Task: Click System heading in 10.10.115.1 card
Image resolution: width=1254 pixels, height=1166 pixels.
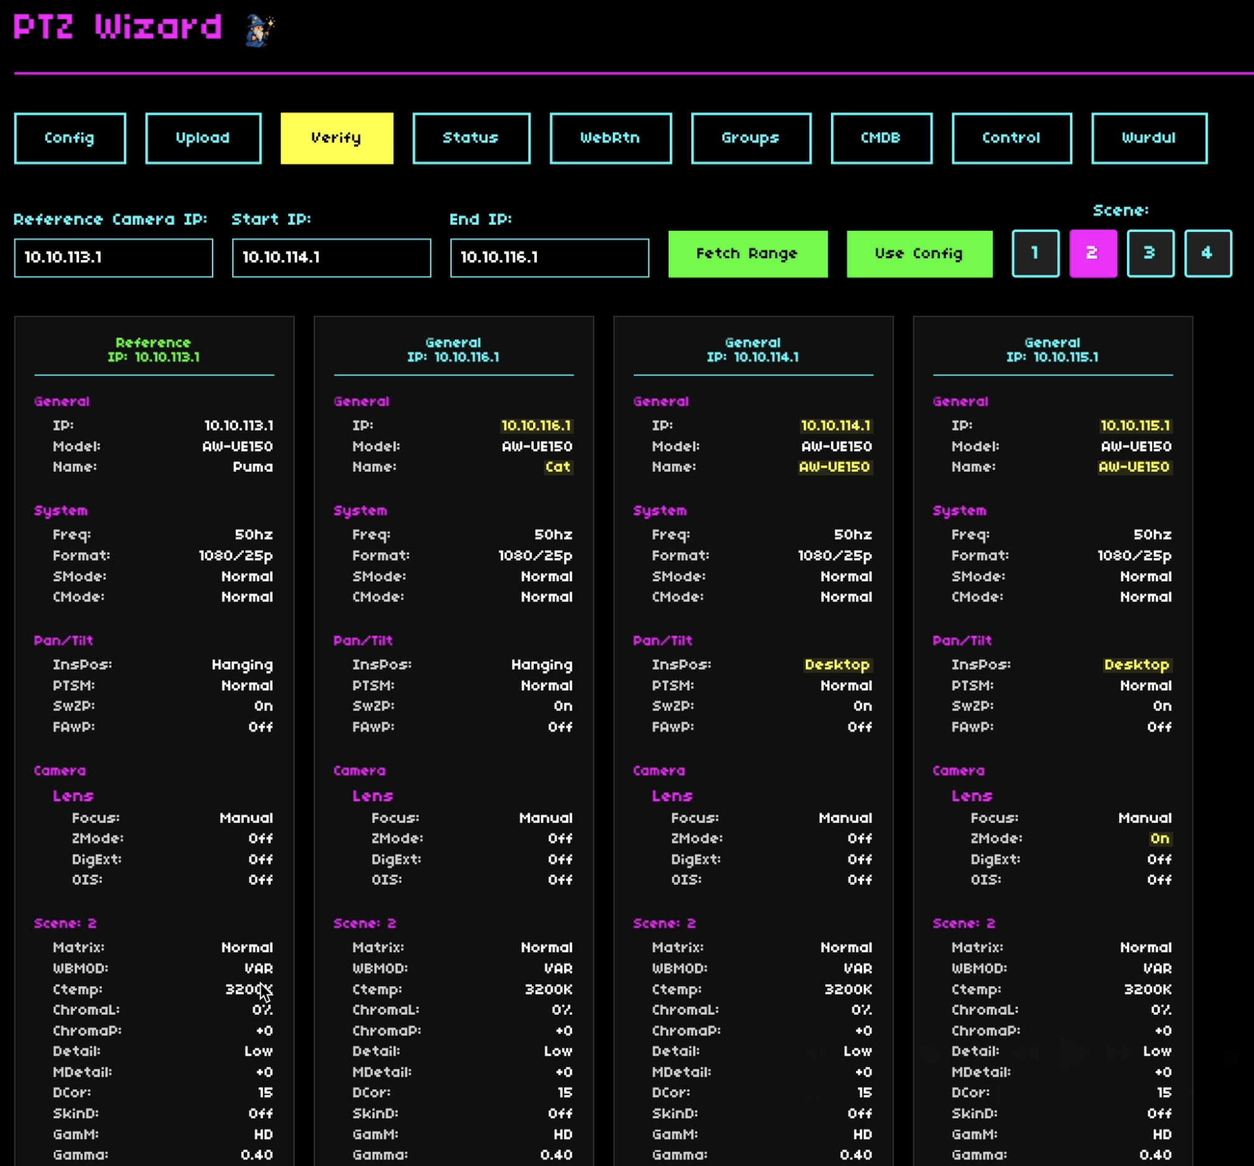Action: click(960, 511)
